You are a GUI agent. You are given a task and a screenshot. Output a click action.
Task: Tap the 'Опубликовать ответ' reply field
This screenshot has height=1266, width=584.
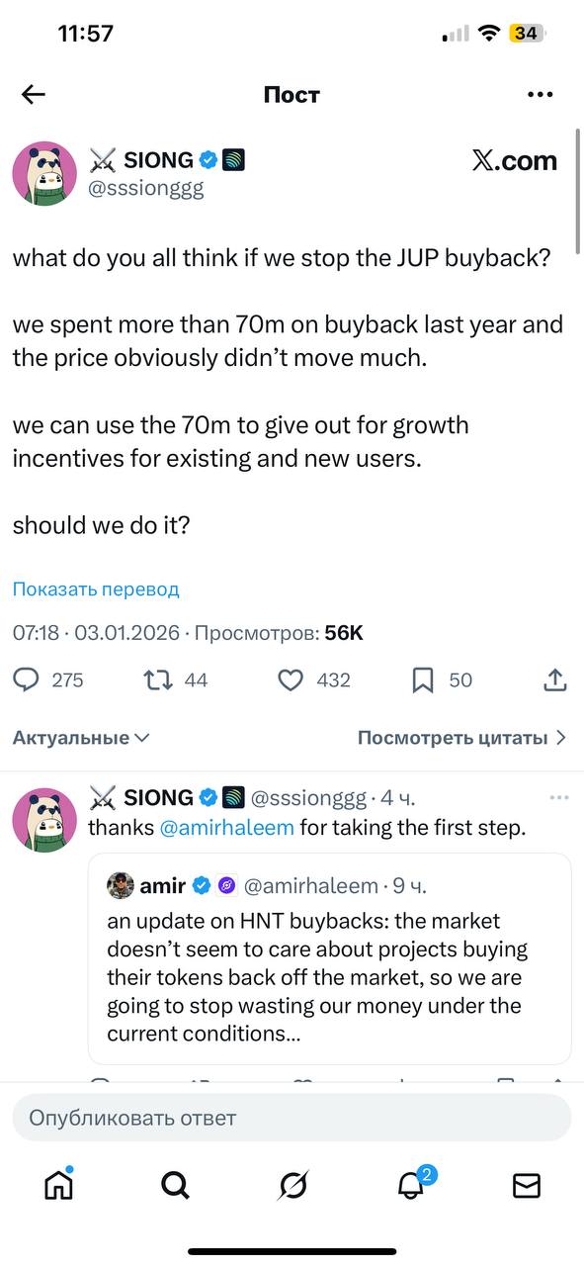click(x=292, y=1117)
